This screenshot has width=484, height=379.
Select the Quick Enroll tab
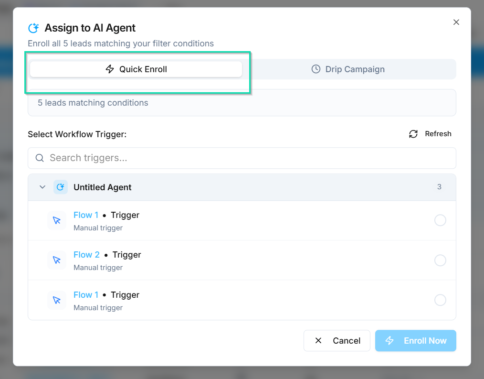pyautogui.click(x=136, y=69)
